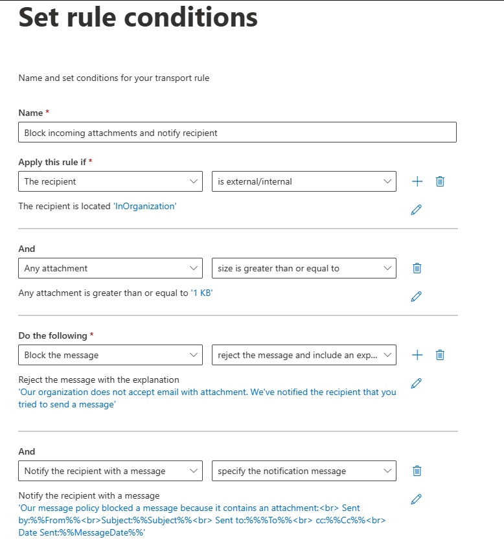Expand the 'specify the notification message' dropdown
The image size is (504, 544).
[x=304, y=471]
